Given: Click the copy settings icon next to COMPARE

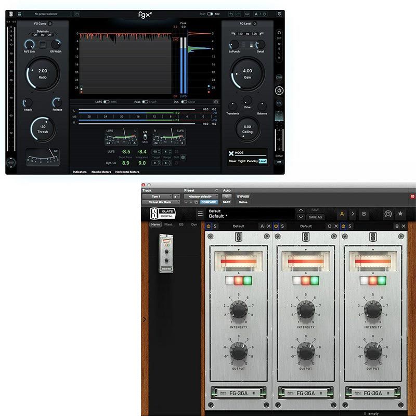Looking at the screenshot, I should tap(196, 202).
